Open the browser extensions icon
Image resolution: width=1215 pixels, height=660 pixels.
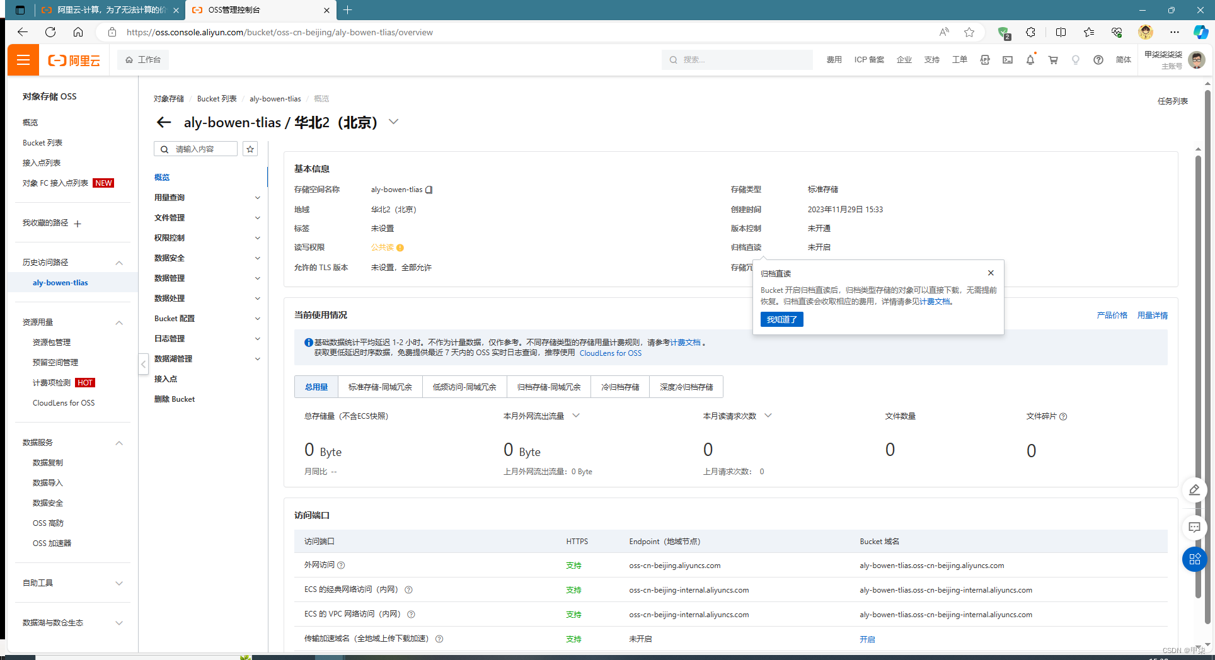click(1030, 32)
